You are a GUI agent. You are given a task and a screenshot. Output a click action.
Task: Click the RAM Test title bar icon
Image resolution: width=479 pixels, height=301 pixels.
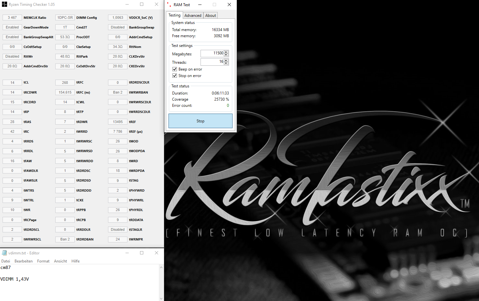(x=169, y=5)
